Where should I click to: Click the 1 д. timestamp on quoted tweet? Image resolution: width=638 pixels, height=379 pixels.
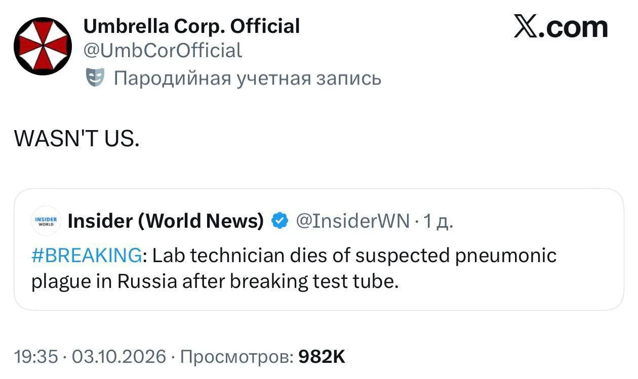coord(437,221)
